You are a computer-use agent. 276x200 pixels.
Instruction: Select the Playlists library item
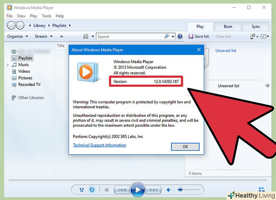pos(22,58)
